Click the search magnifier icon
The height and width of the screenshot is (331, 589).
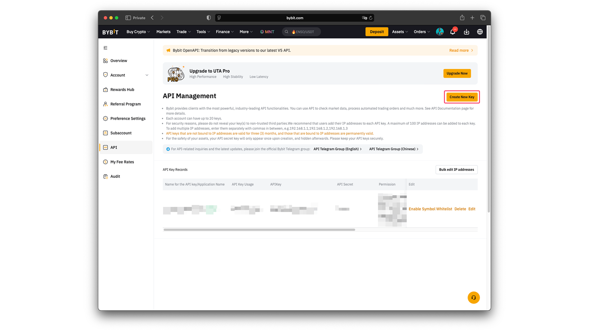286,32
